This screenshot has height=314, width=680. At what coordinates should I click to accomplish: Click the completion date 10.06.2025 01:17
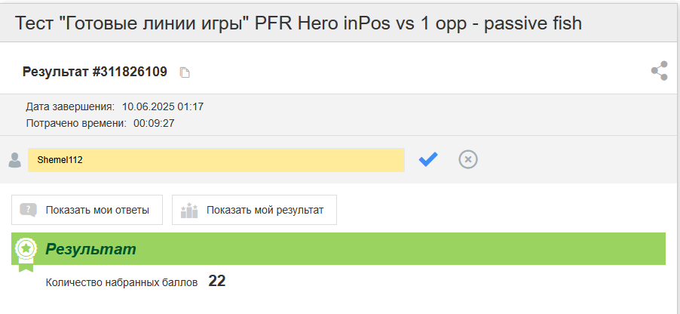tap(163, 106)
